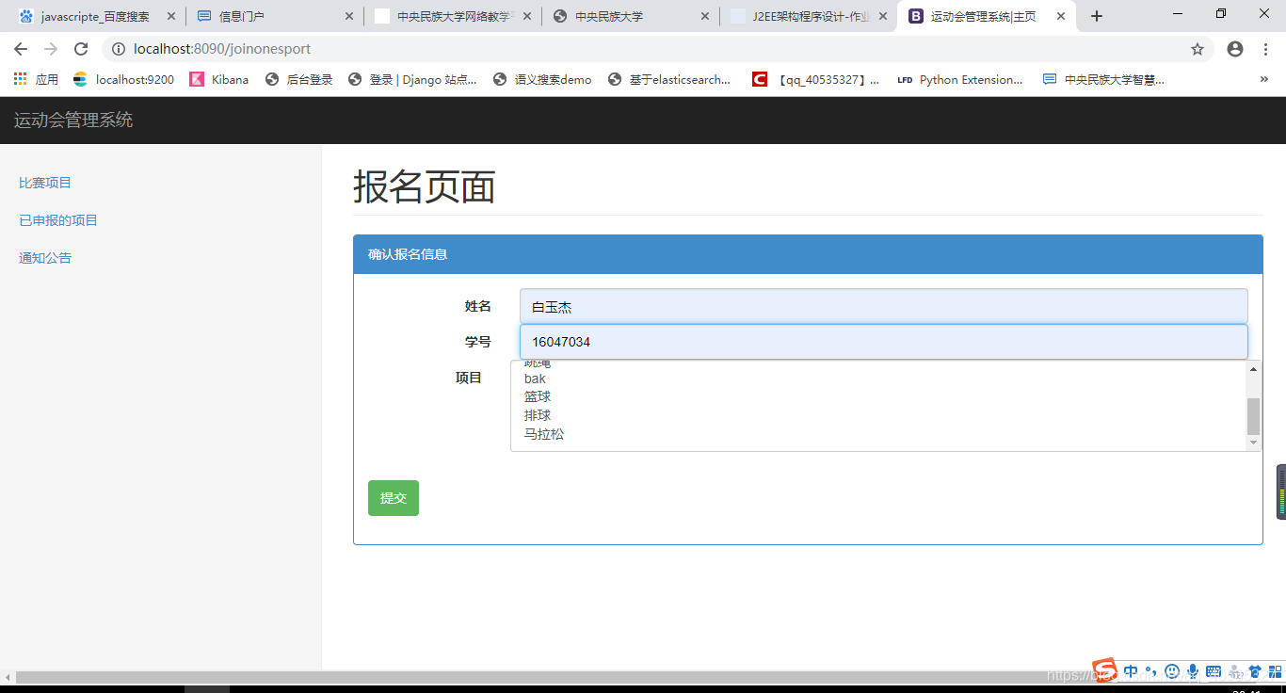Submit the form with 提交 button

(x=394, y=498)
